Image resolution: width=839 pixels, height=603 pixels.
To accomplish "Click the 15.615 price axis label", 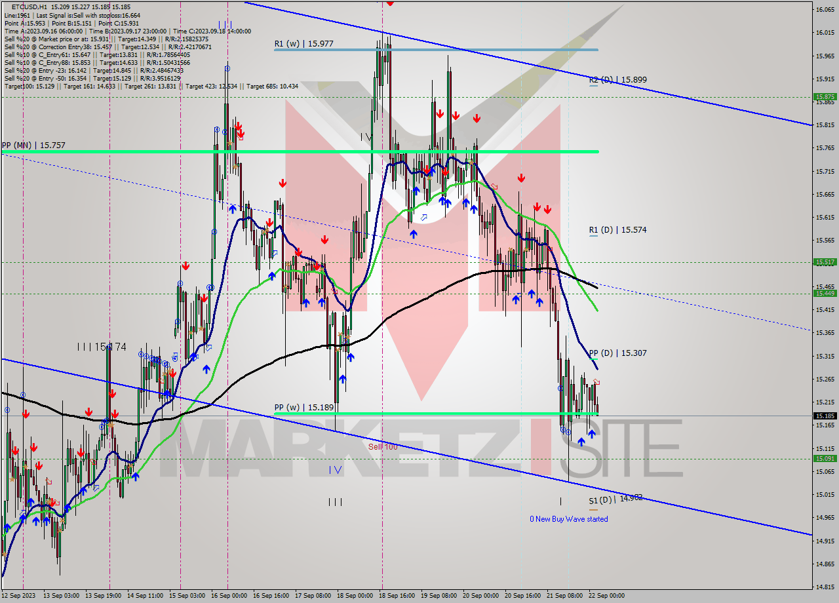I will pyautogui.click(x=825, y=217).
